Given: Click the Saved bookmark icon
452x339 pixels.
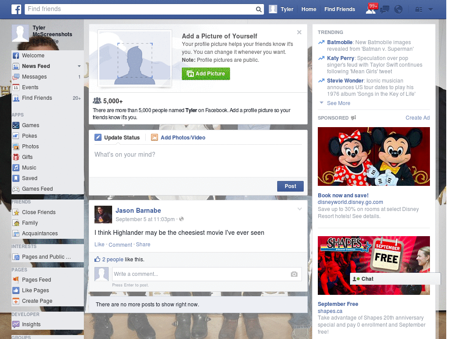Looking at the screenshot, I should point(16,178).
